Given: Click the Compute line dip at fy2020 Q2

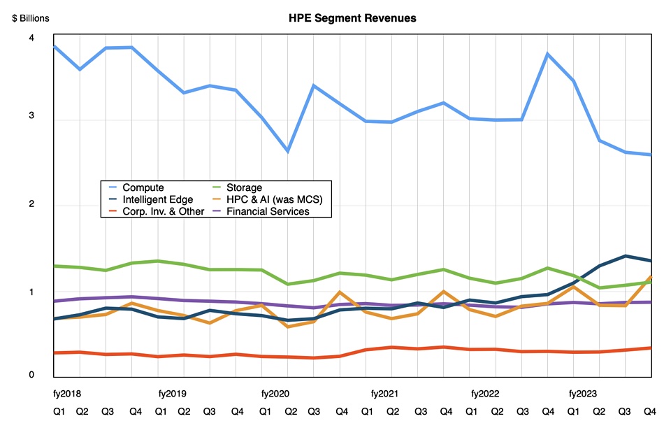Looking at the screenshot, I should tap(288, 151).
